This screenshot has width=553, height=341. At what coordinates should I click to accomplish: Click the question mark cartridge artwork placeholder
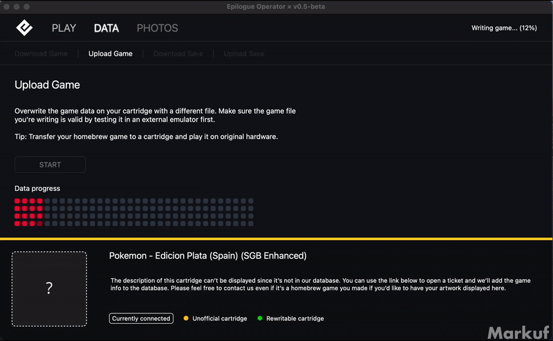(x=49, y=288)
